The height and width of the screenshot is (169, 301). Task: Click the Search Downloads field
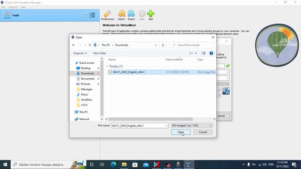[x=191, y=45]
